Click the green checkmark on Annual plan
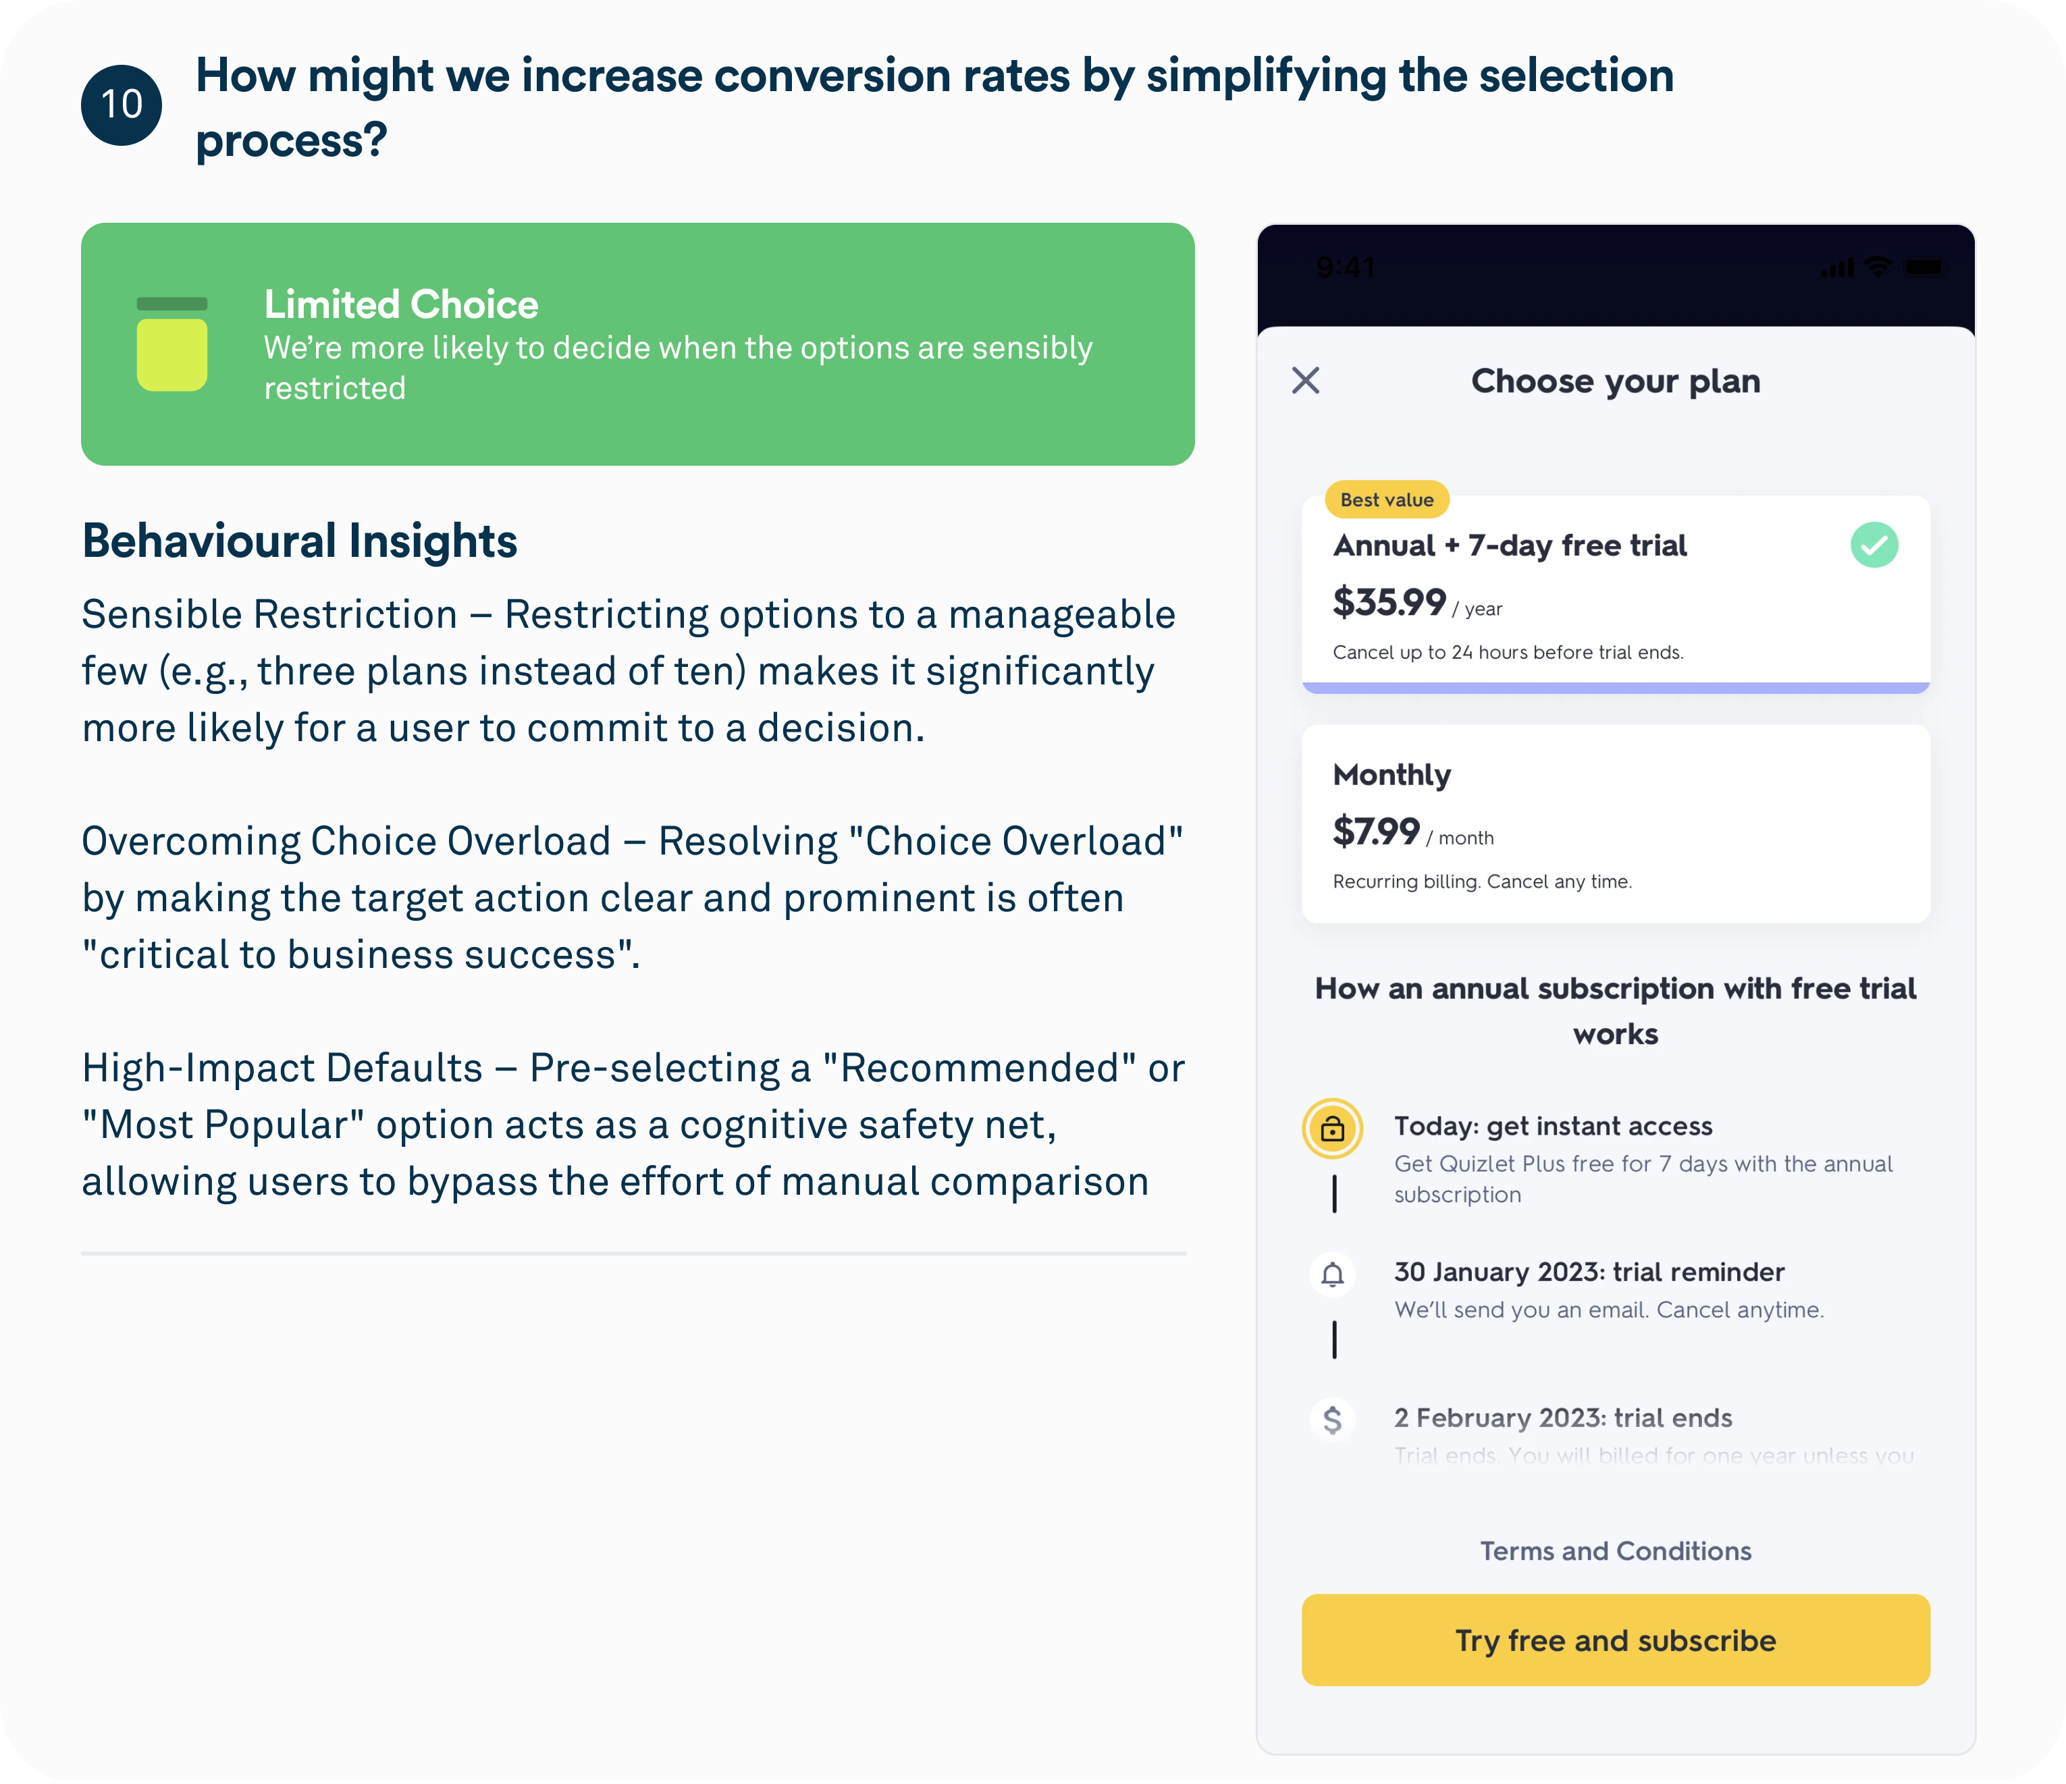2066x1784 pixels. [x=1874, y=545]
